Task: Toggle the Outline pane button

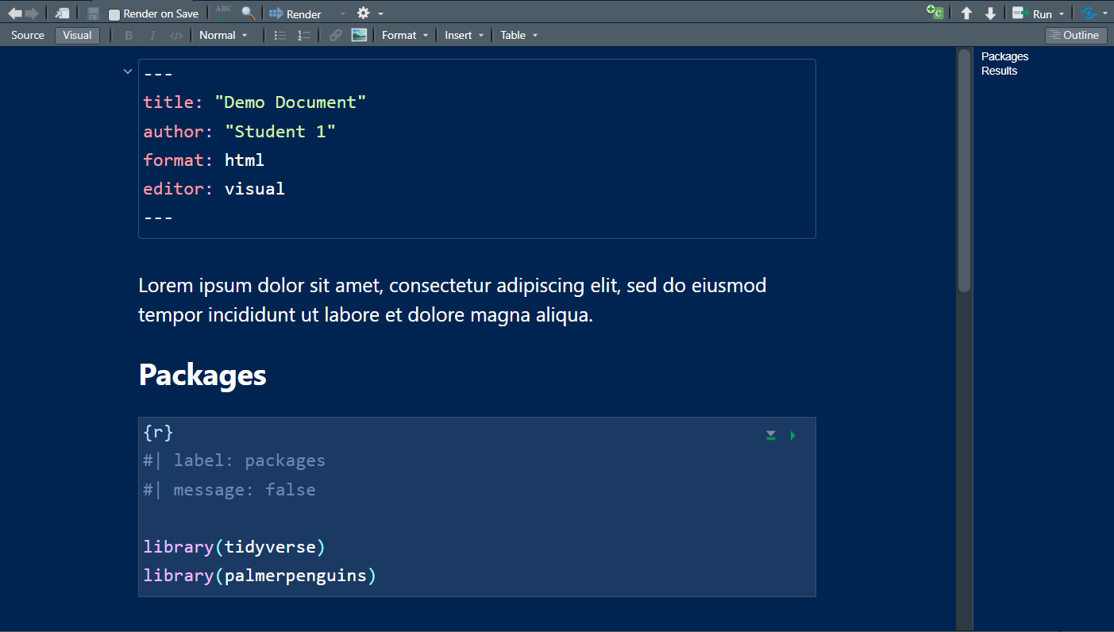Action: point(1075,35)
